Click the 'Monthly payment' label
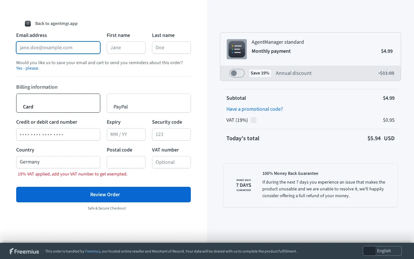 click(271, 51)
